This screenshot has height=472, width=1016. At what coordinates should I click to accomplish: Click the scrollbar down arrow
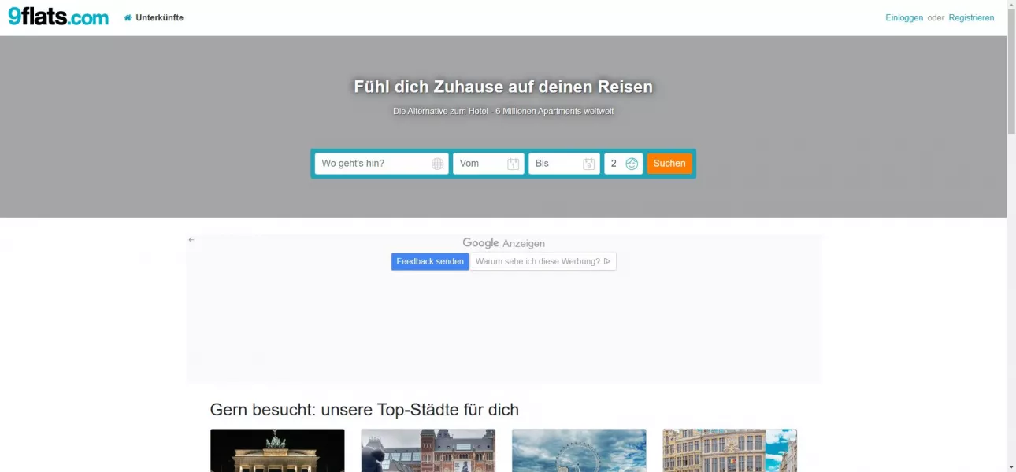tap(1011, 467)
